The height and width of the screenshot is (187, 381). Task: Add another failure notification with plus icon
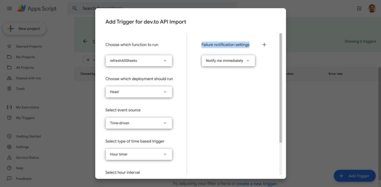(264, 45)
